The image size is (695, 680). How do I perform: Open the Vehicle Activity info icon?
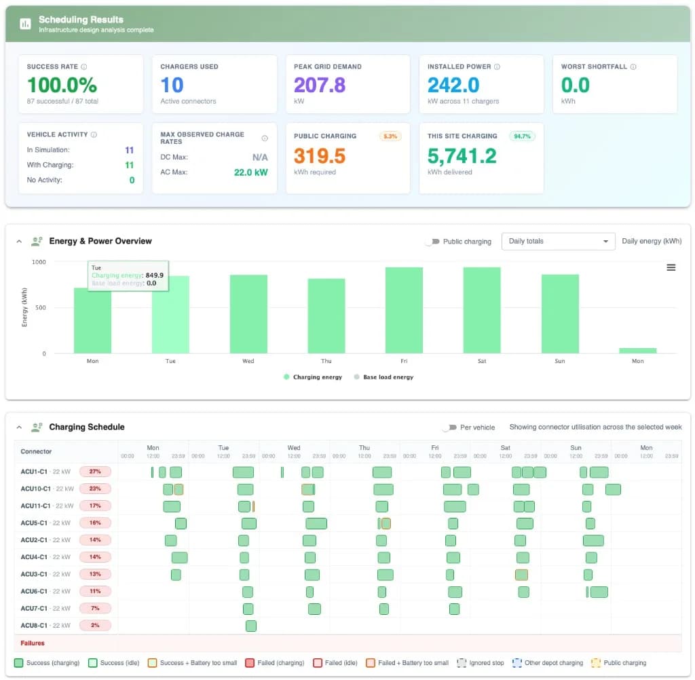pos(94,134)
